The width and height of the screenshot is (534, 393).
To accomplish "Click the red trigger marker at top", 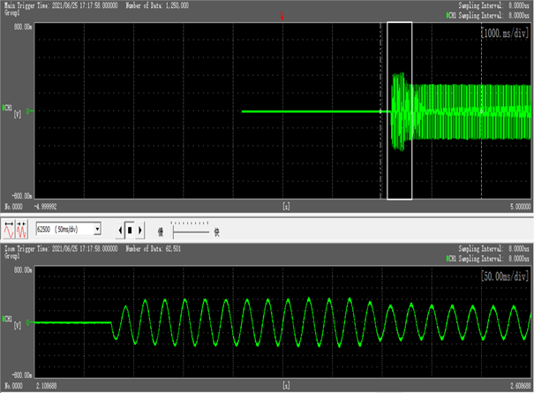I will point(281,15).
